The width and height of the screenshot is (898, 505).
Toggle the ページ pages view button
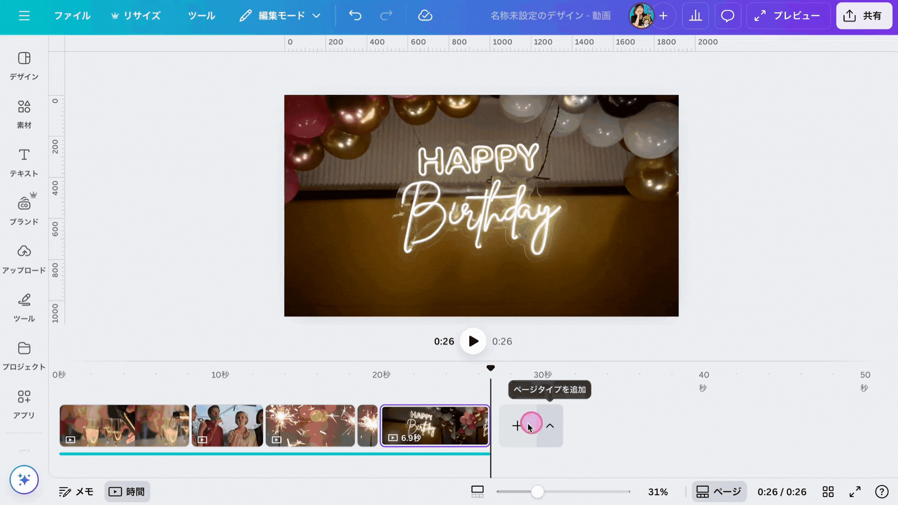pyautogui.click(x=719, y=491)
